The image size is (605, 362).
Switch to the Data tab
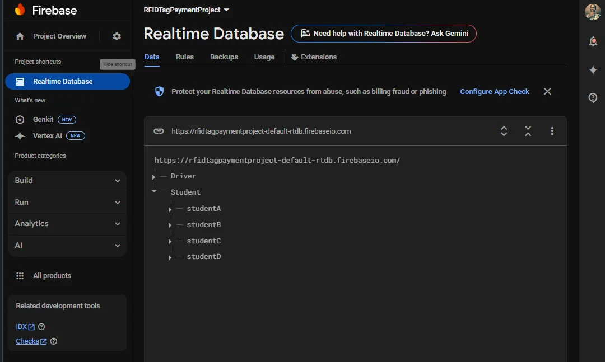click(x=152, y=57)
